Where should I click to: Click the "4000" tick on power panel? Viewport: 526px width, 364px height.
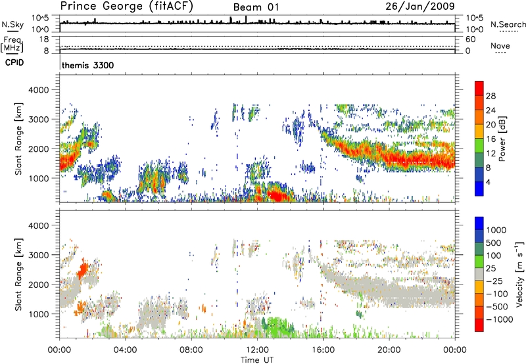[x=39, y=90]
